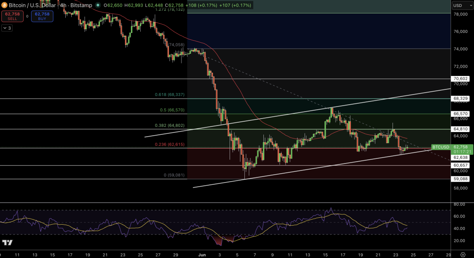Image resolution: width=474 pixels, height=258 pixels.
Task: Select the 68,329 horizontal line price label
Action: (x=461, y=99)
